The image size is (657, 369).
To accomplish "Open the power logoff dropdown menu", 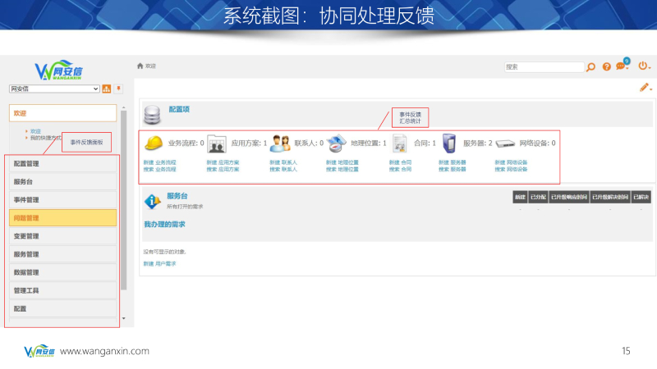I will point(644,66).
